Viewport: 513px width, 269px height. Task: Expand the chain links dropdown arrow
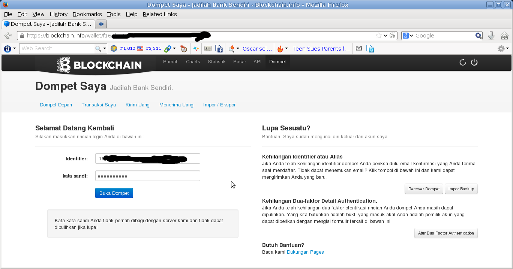click(174, 49)
